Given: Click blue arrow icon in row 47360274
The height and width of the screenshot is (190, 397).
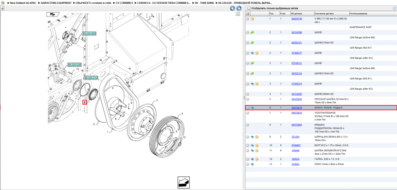Looking at the screenshot, I should click(x=252, y=84).
